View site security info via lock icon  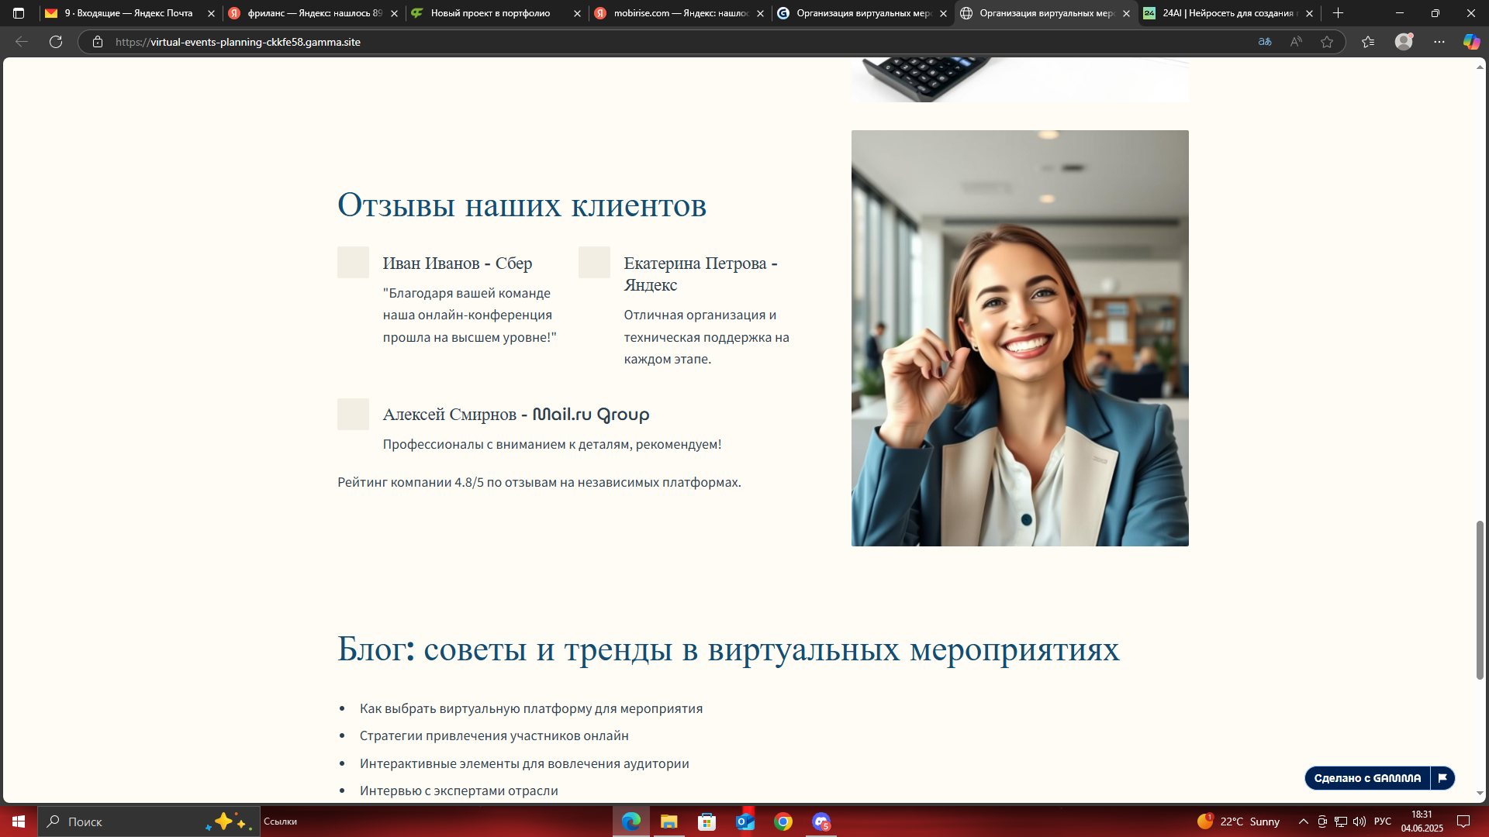click(98, 42)
